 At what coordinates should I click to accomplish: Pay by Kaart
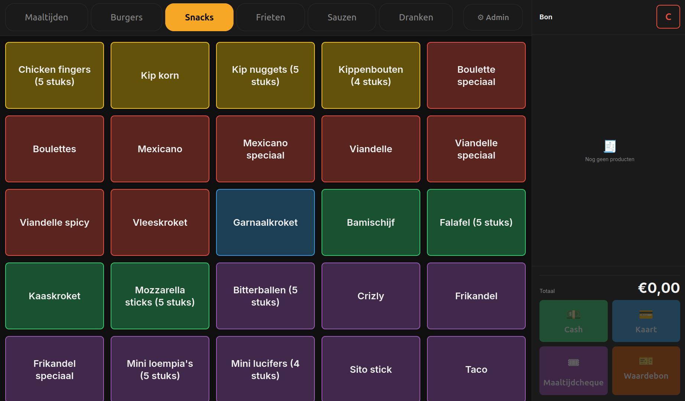[646, 321]
